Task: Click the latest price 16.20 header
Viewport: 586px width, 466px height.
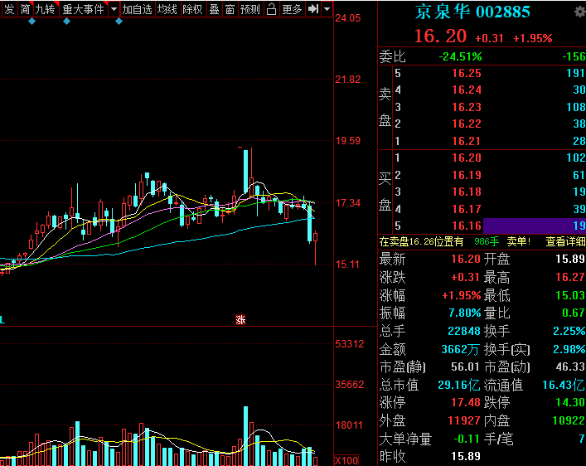Action: 441,36
